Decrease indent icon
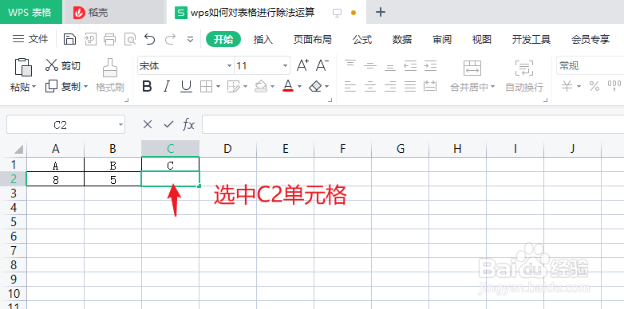624x309 pixels. [x=410, y=65]
